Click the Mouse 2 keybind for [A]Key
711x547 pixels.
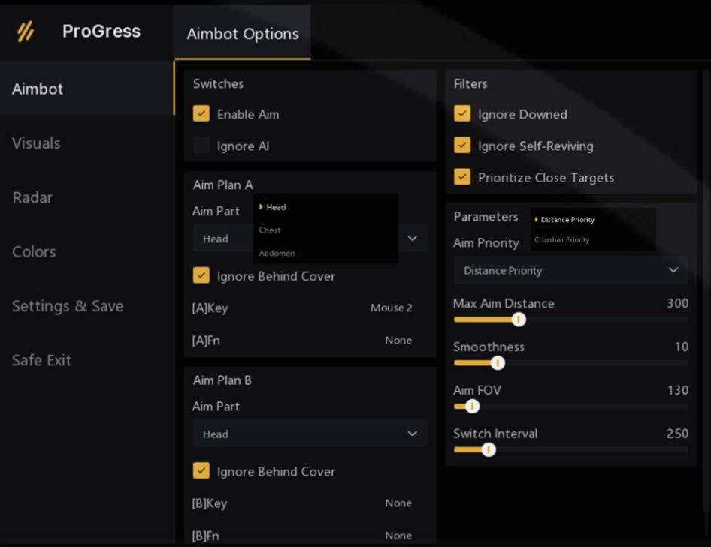(391, 308)
